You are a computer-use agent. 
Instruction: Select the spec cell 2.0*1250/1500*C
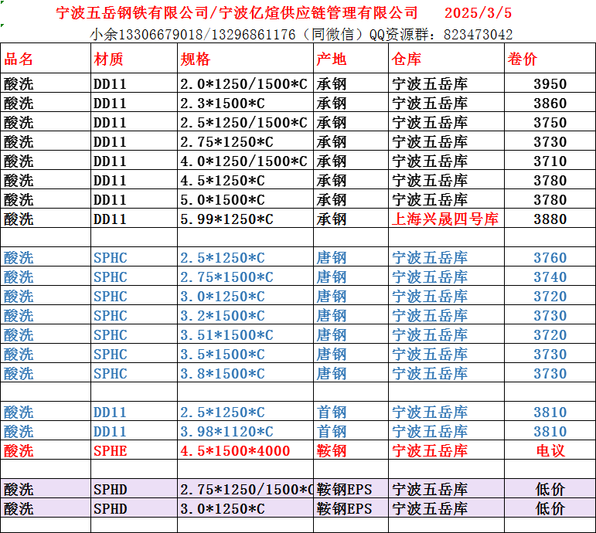tap(246, 83)
